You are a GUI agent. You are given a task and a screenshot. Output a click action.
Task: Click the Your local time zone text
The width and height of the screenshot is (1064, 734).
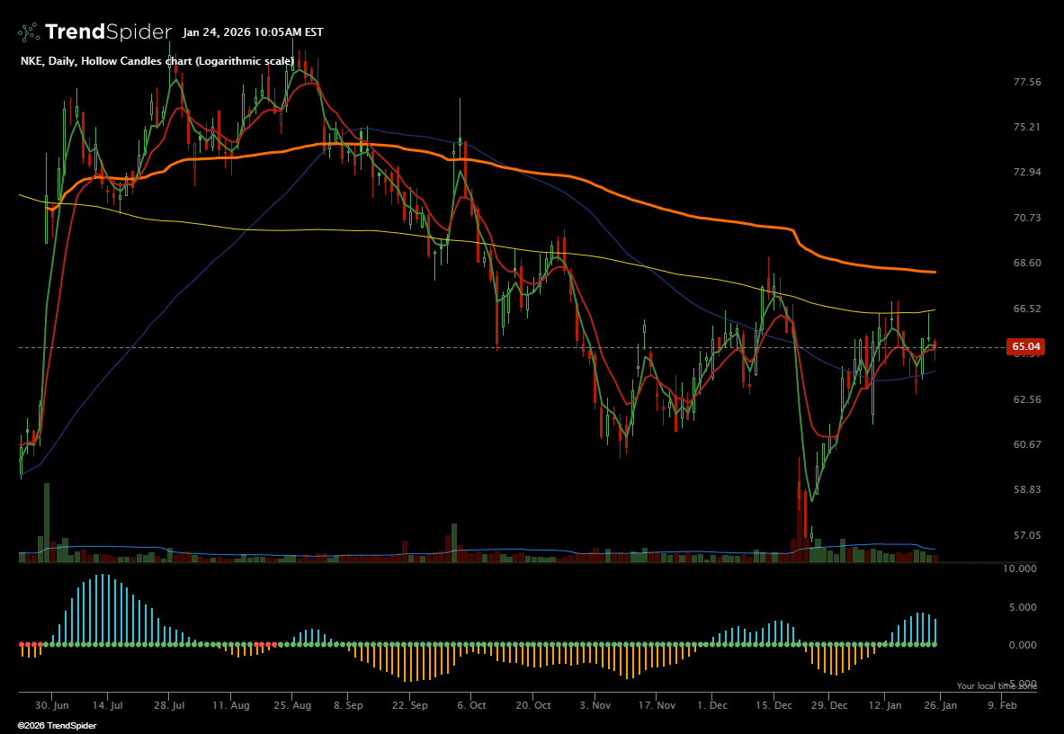[x=996, y=686]
